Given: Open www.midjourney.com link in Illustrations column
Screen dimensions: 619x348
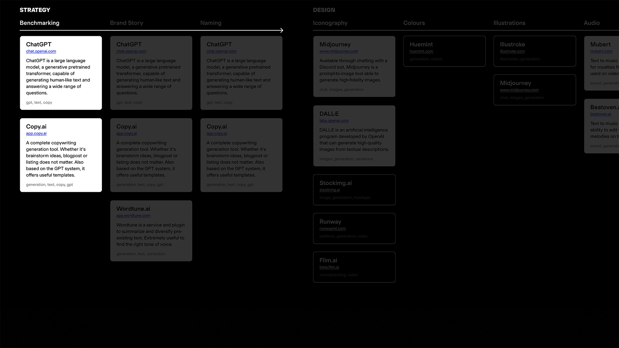Looking at the screenshot, I should pos(519,90).
